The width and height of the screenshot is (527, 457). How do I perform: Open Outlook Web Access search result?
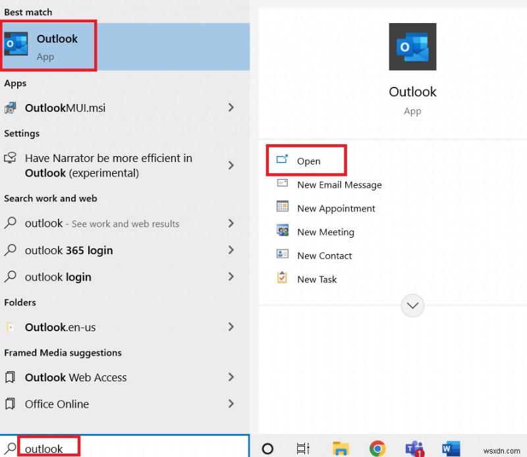pyautogui.click(x=76, y=378)
